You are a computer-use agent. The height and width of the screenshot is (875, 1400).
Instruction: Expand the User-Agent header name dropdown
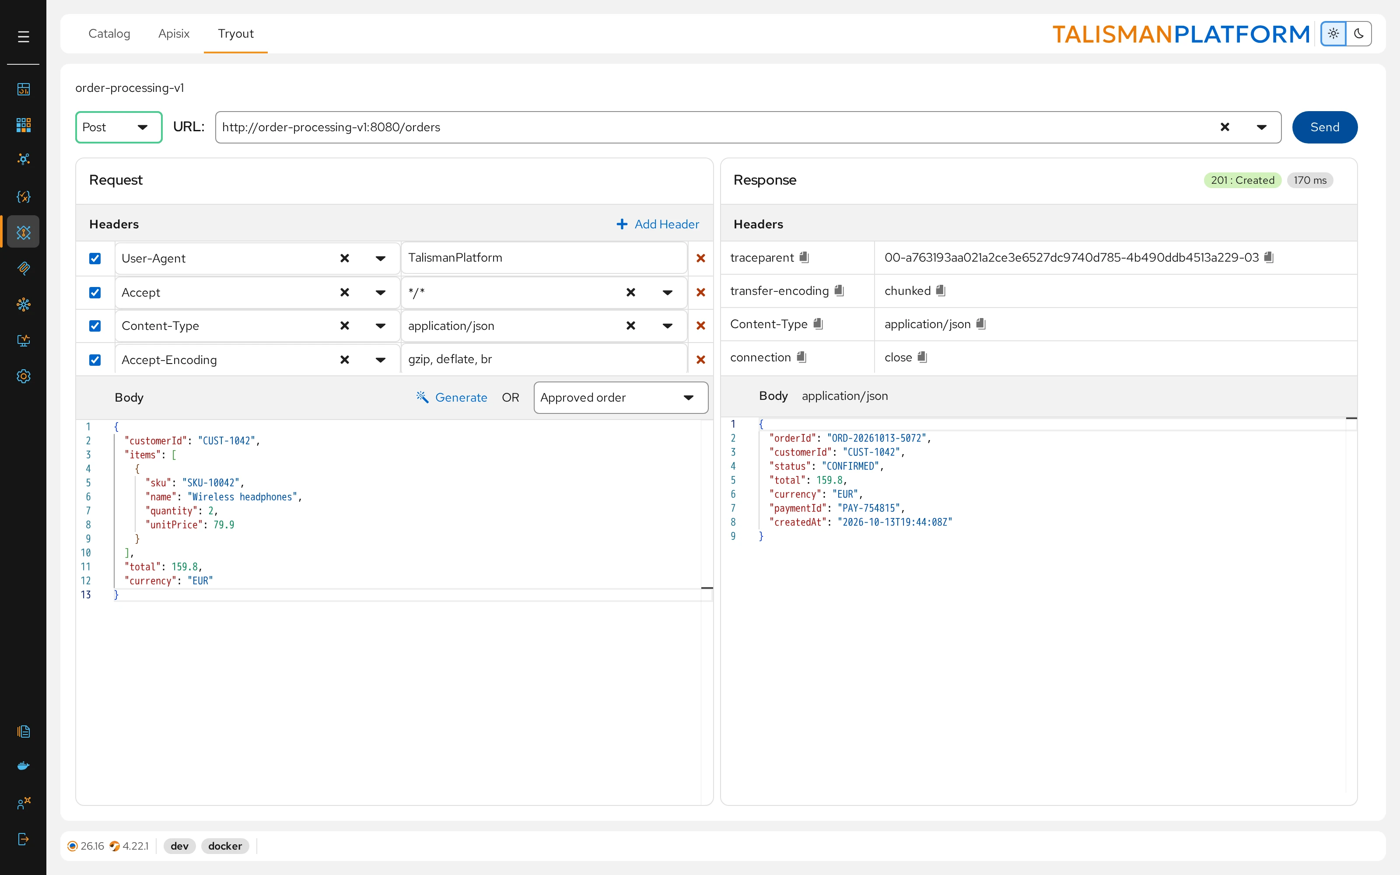[380, 258]
